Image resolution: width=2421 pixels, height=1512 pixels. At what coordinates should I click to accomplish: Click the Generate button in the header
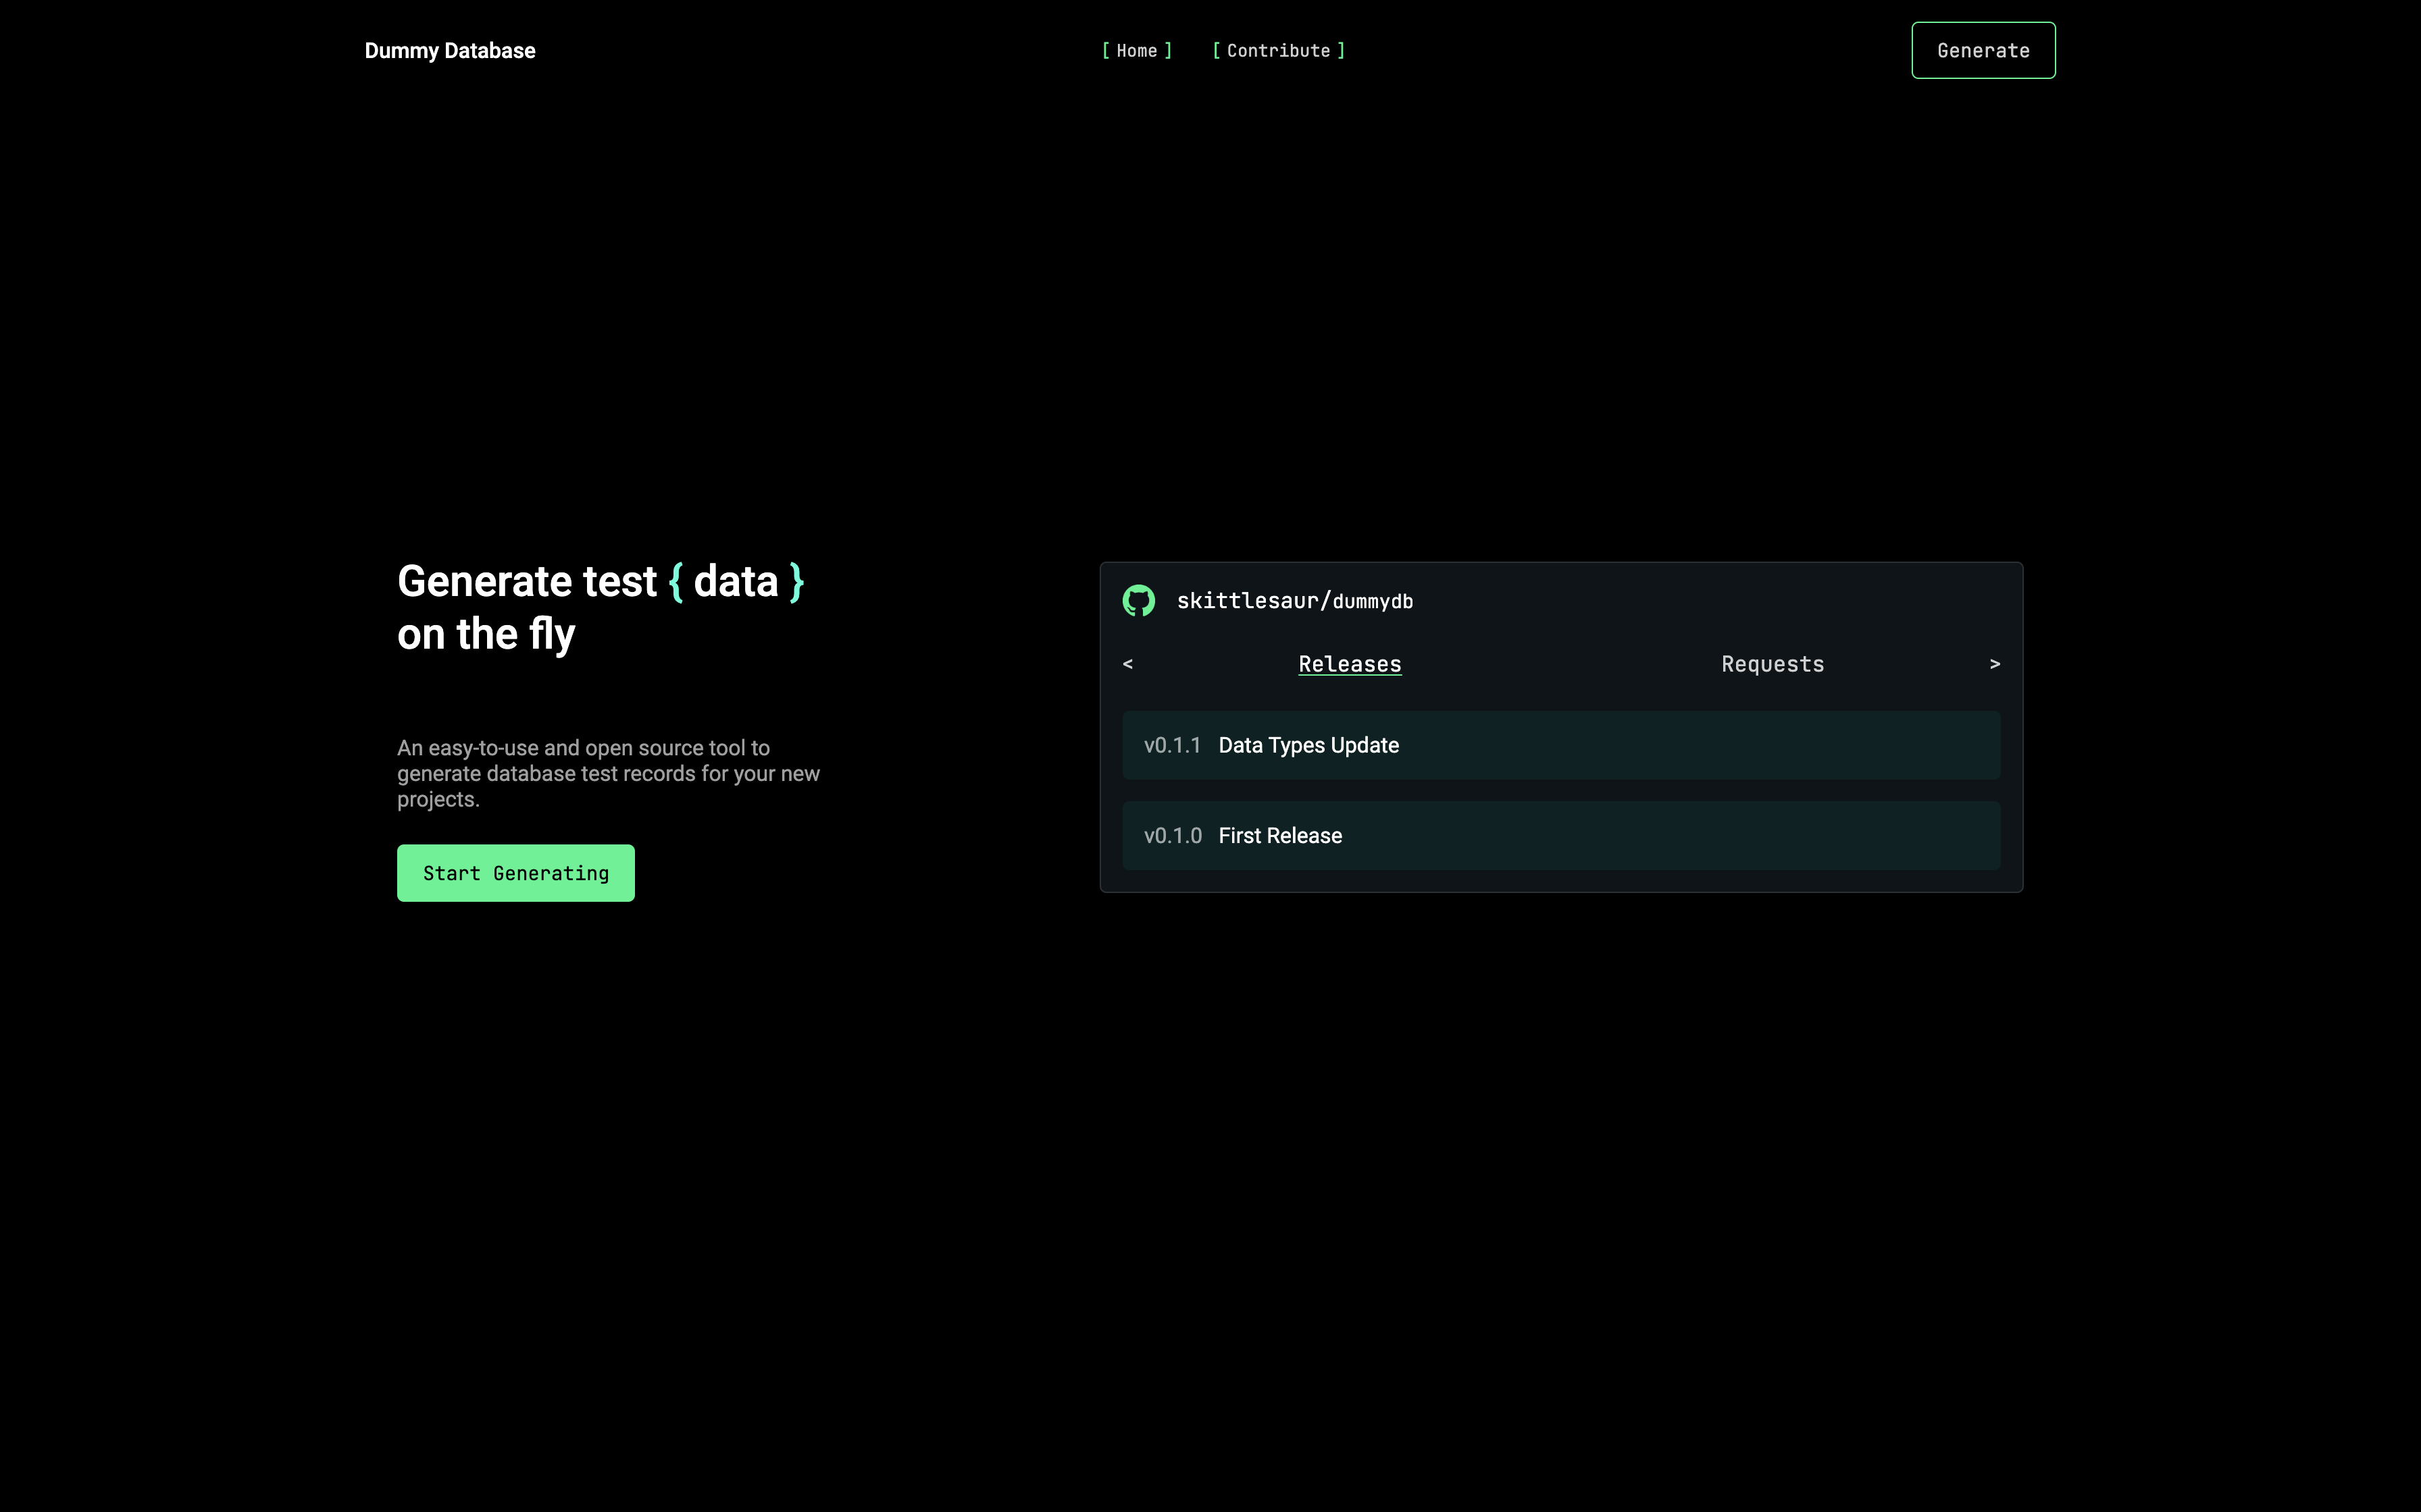click(x=1983, y=50)
